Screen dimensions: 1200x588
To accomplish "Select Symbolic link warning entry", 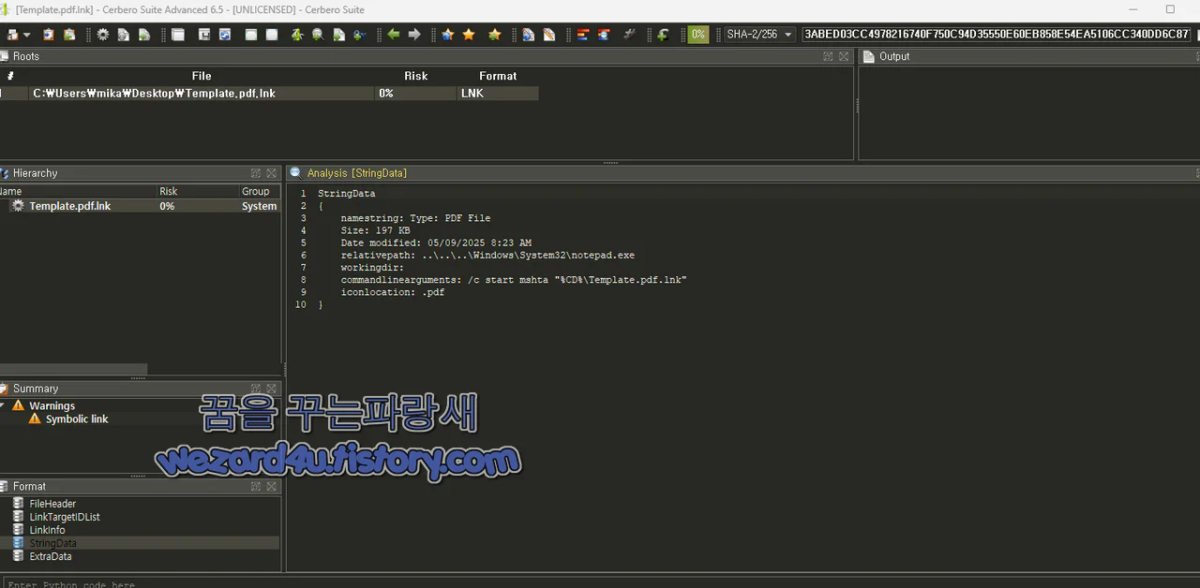I will point(77,419).
